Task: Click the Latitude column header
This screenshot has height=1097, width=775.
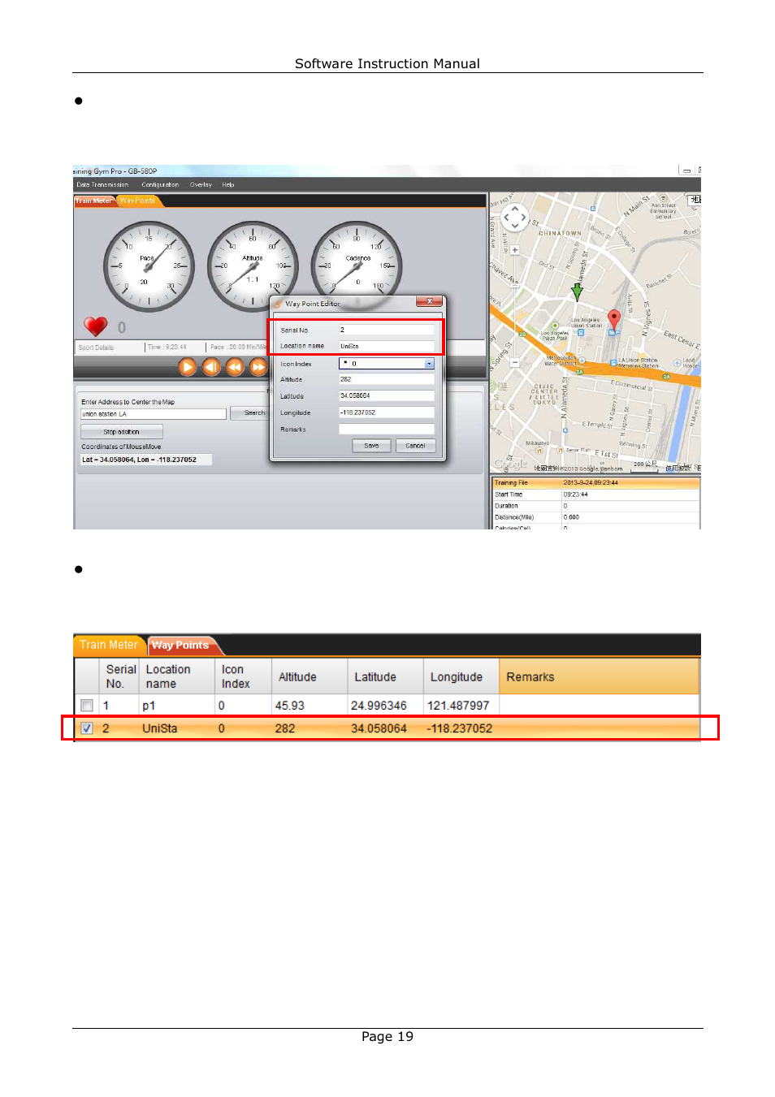Action: click(385, 676)
